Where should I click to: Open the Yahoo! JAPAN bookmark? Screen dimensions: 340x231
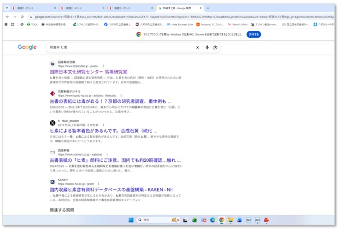click(x=238, y=25)
